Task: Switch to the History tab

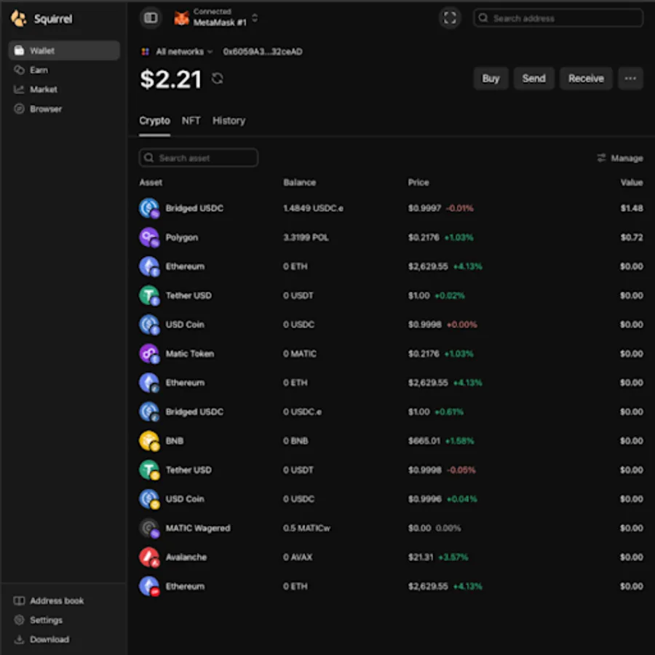Action: coord(229,121)
